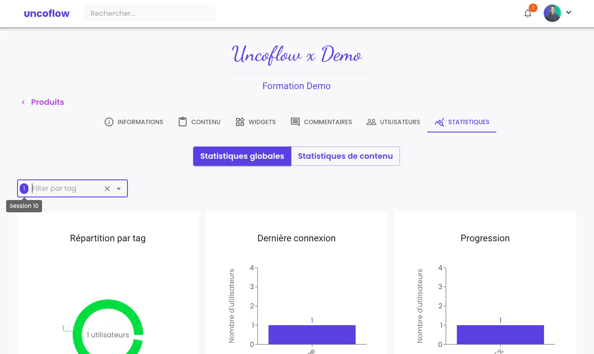Click the Informations info circle icon

pyautogui.click(x=109, y=122)
